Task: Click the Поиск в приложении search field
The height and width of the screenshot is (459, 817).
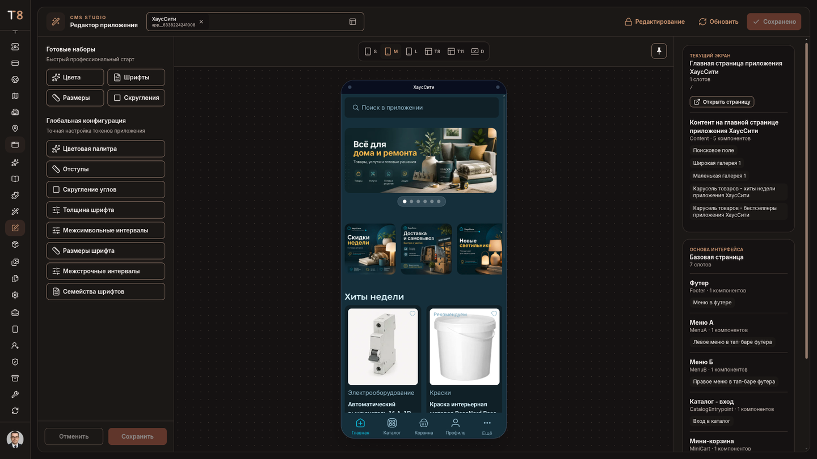Action: [422, 108]
